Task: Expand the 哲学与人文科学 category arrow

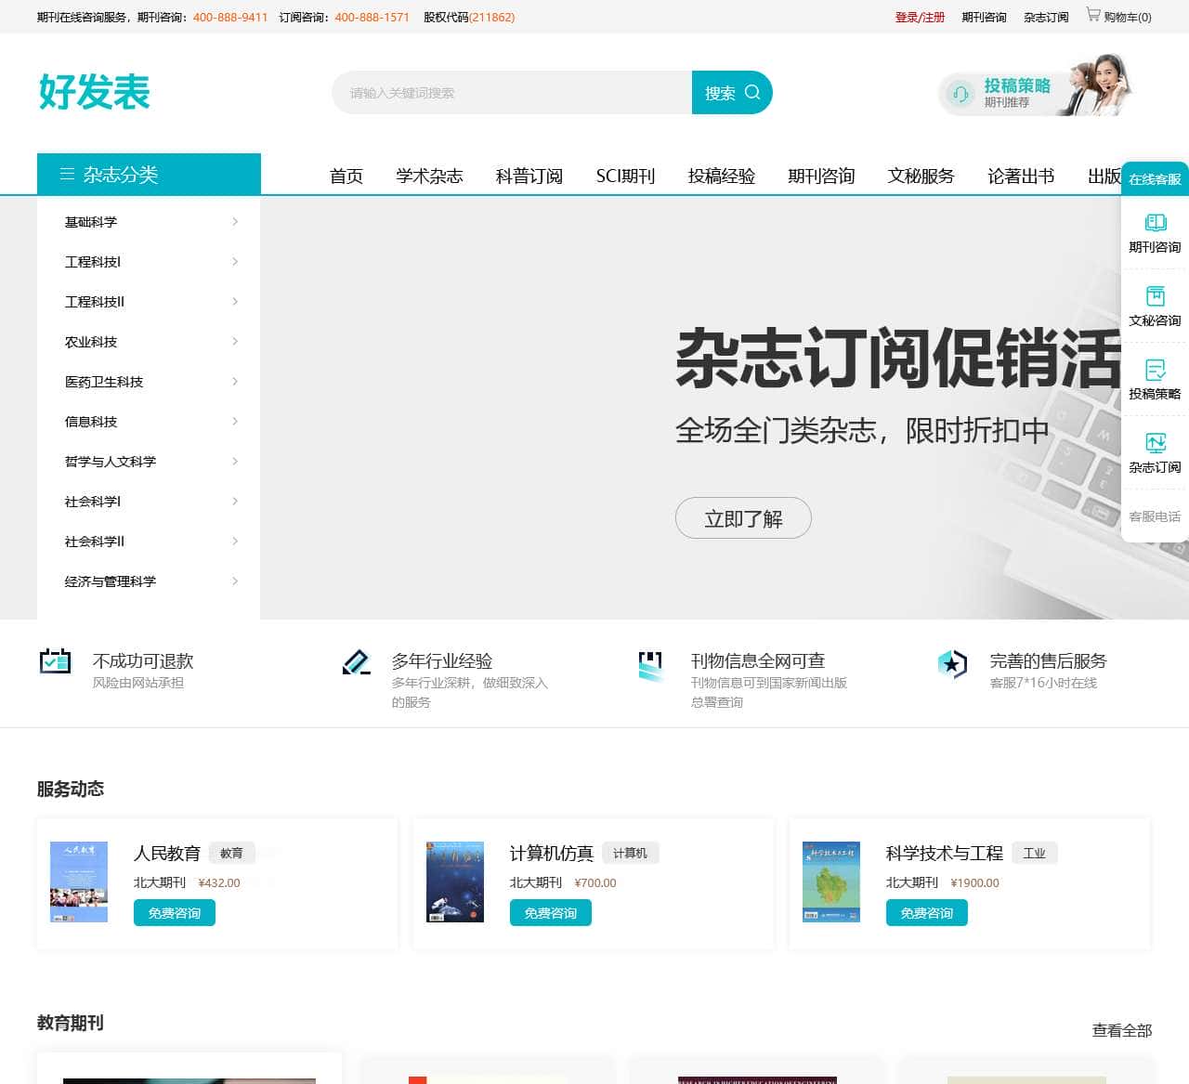Action: coord(235,461)
